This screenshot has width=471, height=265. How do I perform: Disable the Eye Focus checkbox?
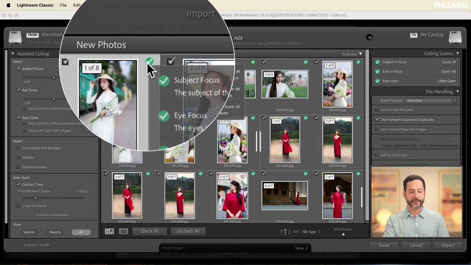tap(18, 90)
